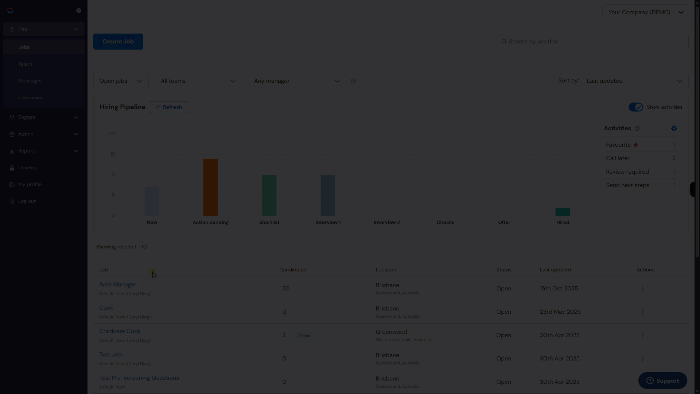Image resolution: width=700 pixels, height=394 pixels.
Task: Open actions menu for Area Manager
Action: point(643,289)
